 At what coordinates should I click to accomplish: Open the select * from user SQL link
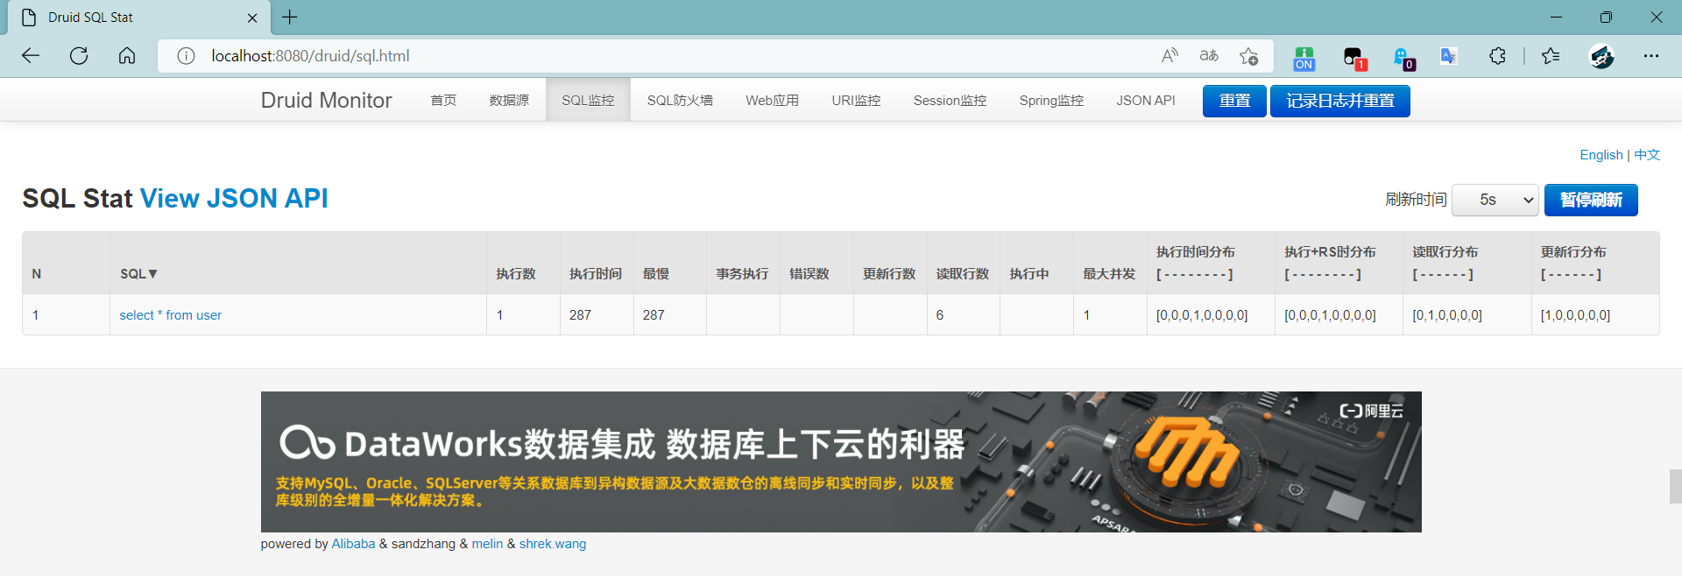(171, 315)
